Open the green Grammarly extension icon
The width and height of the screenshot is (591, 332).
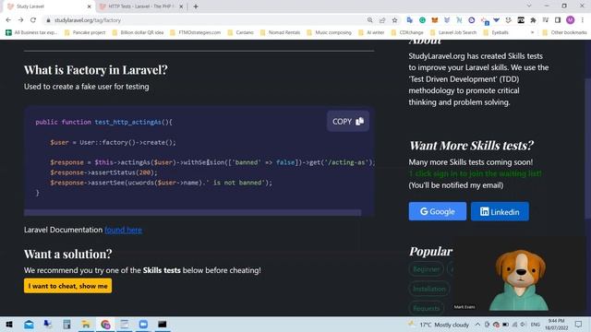[x=422, y=20]
